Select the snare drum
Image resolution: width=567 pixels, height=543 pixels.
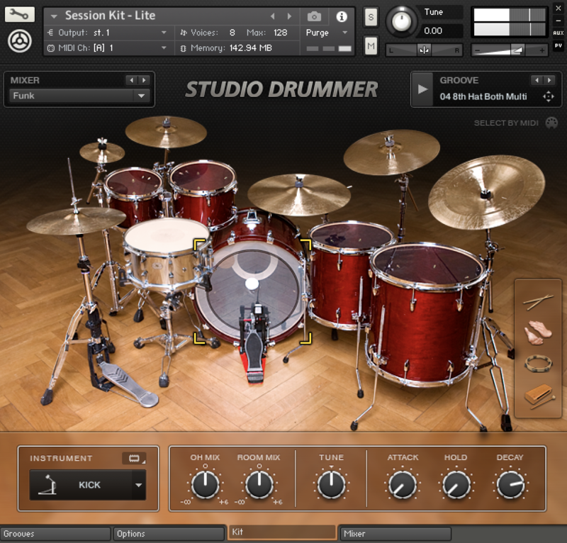[x=167, y=252]
